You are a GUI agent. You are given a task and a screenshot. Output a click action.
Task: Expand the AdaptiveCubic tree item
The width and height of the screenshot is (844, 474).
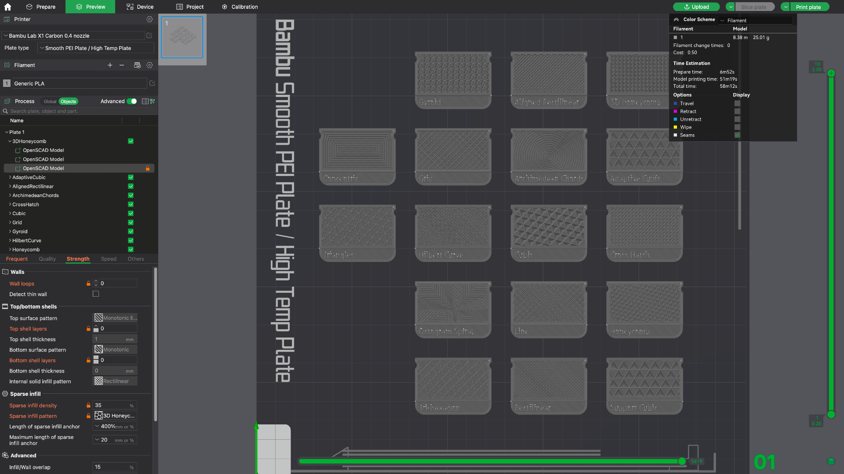(x=10, y=177)
